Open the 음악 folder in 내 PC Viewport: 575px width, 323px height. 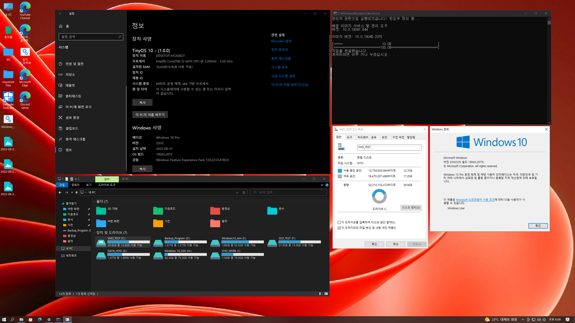tap(219, 223)
